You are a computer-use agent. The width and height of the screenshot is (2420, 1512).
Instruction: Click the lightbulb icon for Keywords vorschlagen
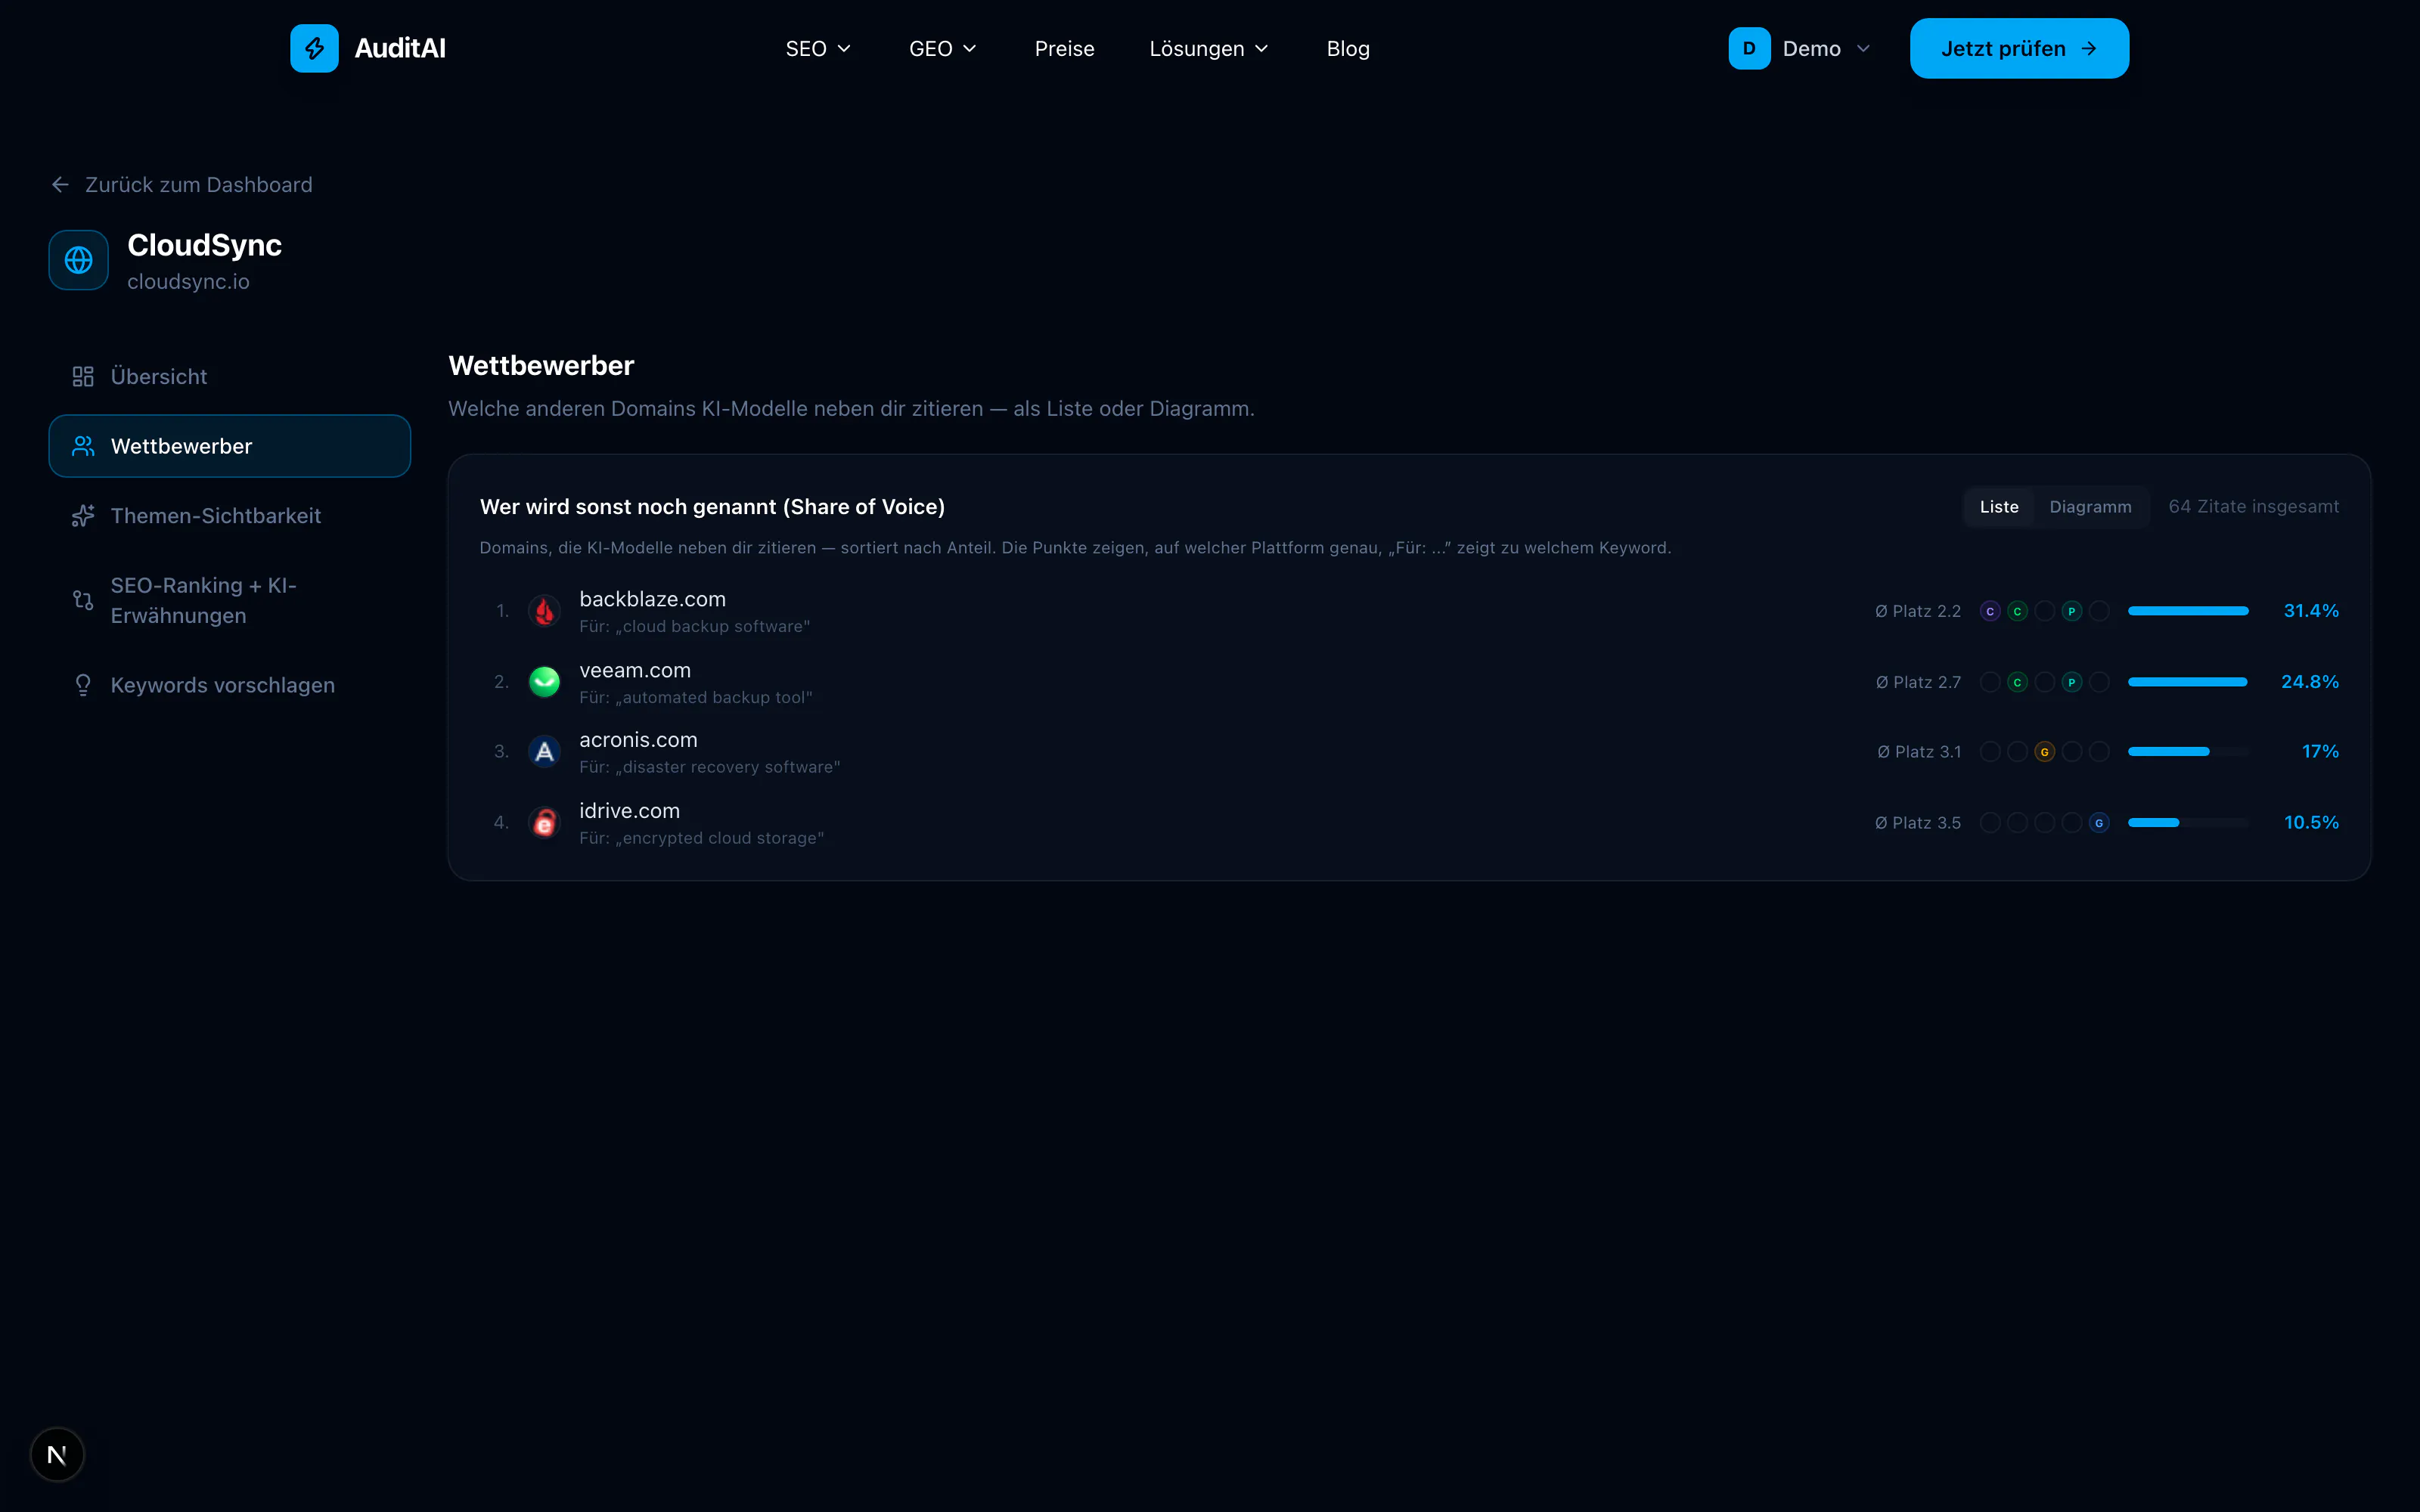tap(83, 685)
